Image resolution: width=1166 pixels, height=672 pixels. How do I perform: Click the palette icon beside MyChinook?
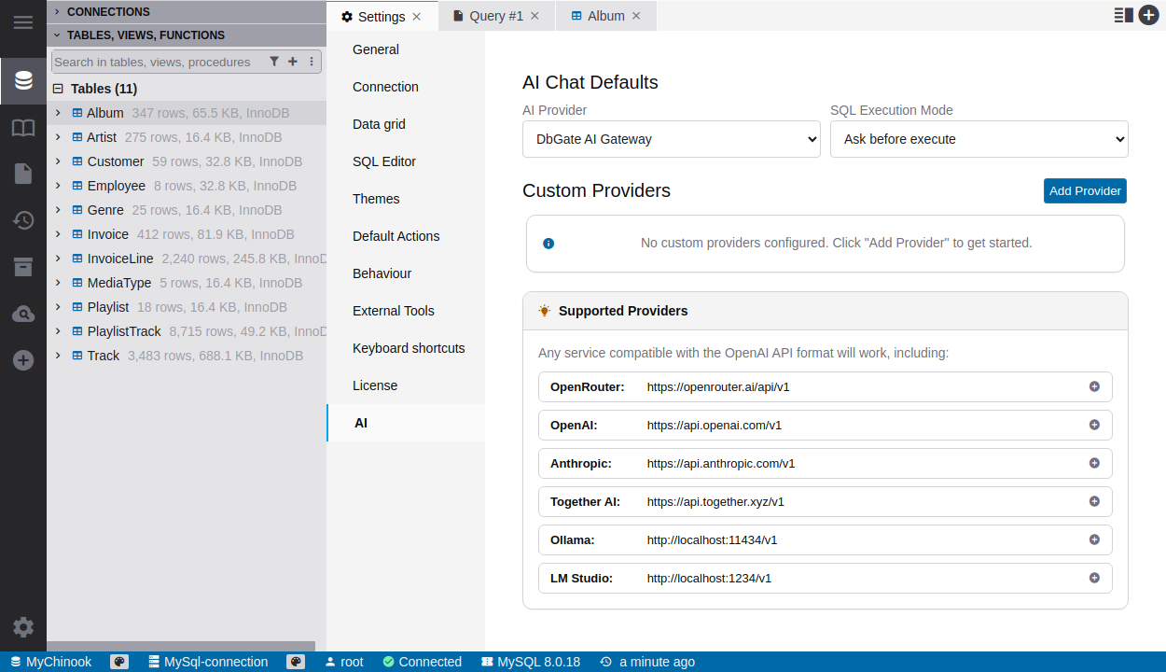[119, 662]
